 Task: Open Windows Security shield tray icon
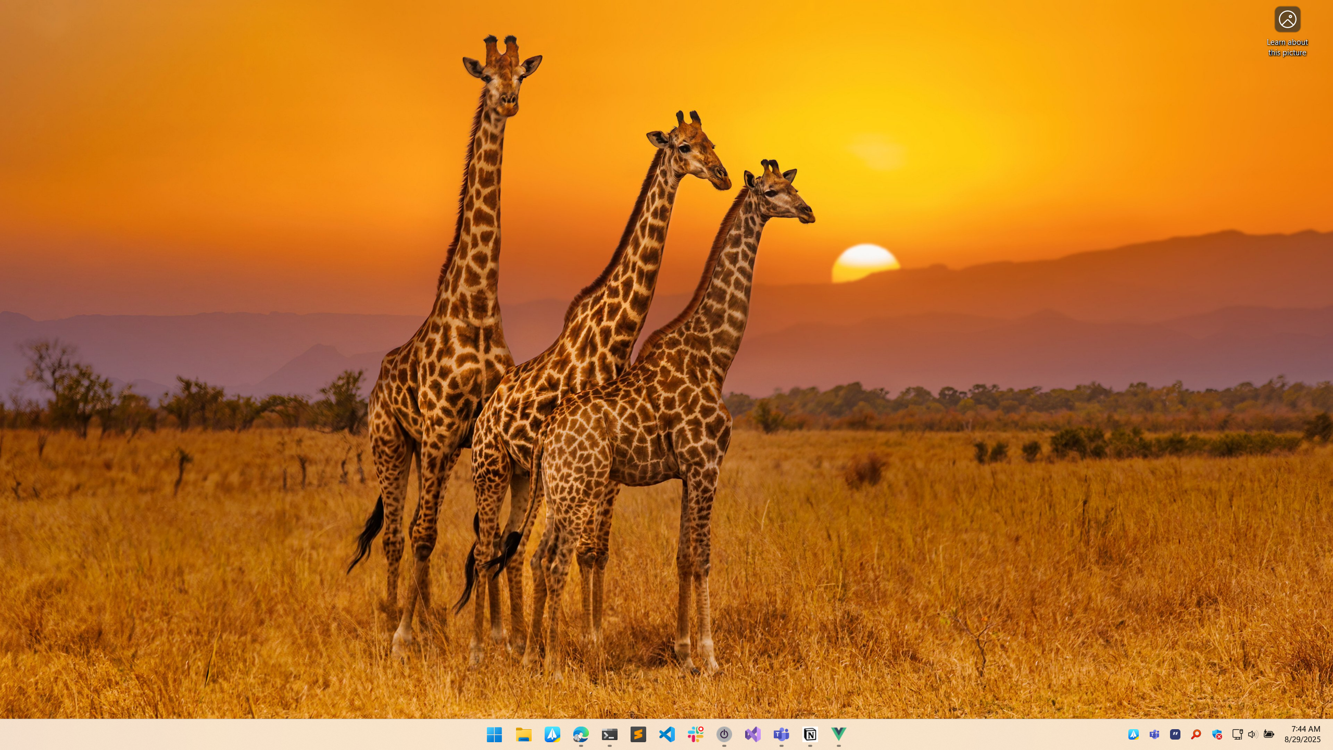[x=1216, y=734]
